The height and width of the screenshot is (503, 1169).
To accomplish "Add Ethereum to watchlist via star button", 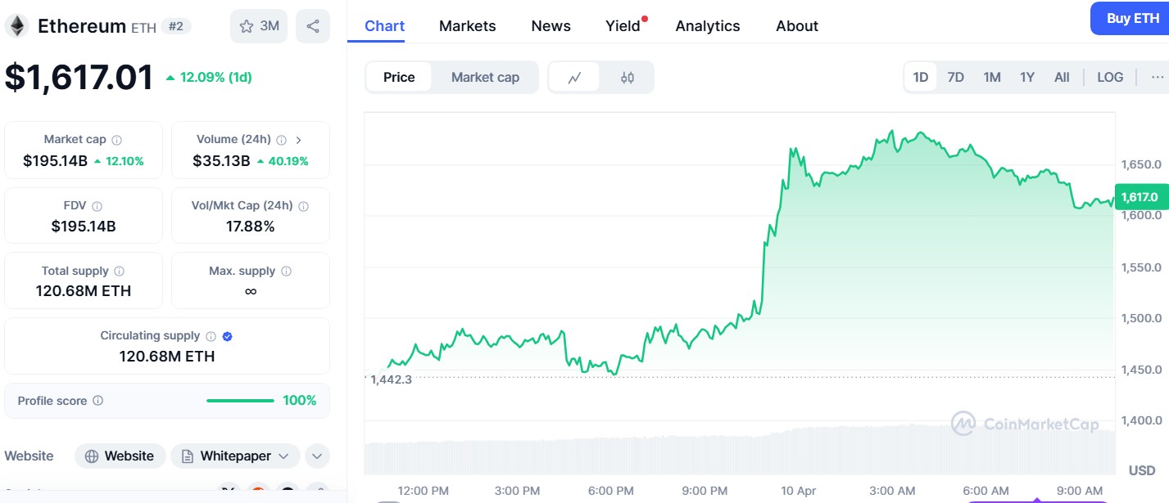I will [x=259, y=26].
